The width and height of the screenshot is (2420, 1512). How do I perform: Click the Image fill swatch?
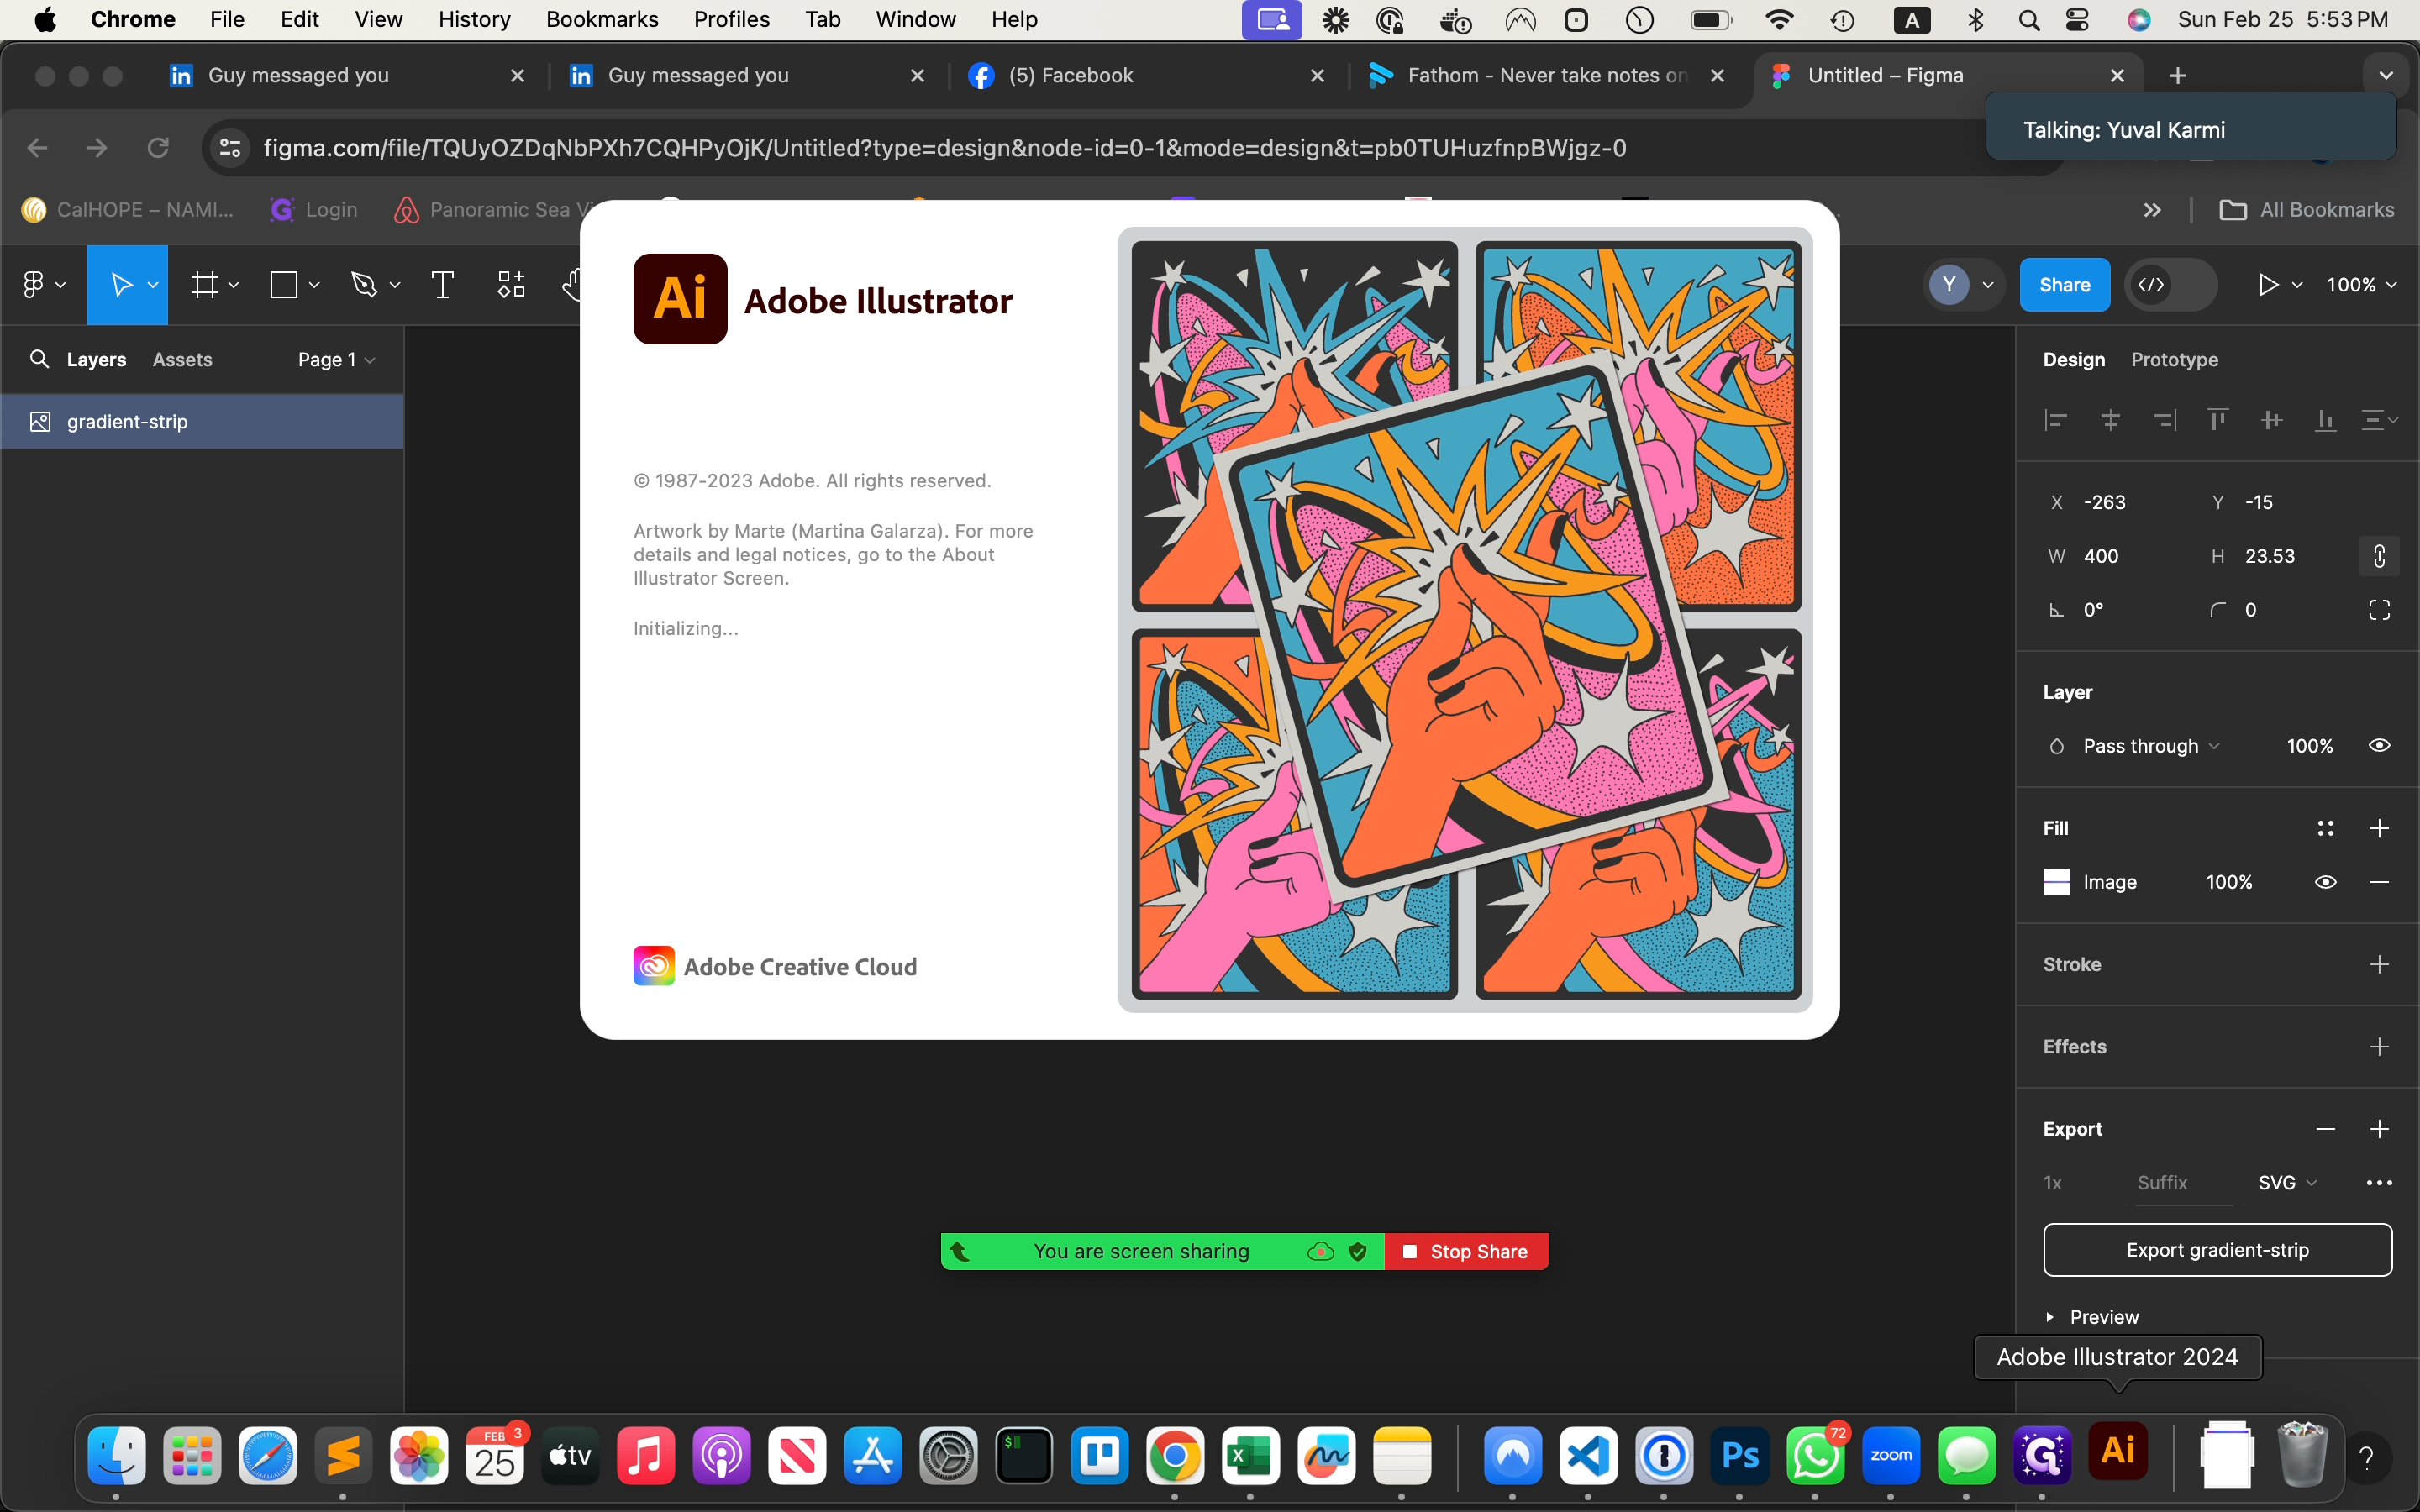2056,882
